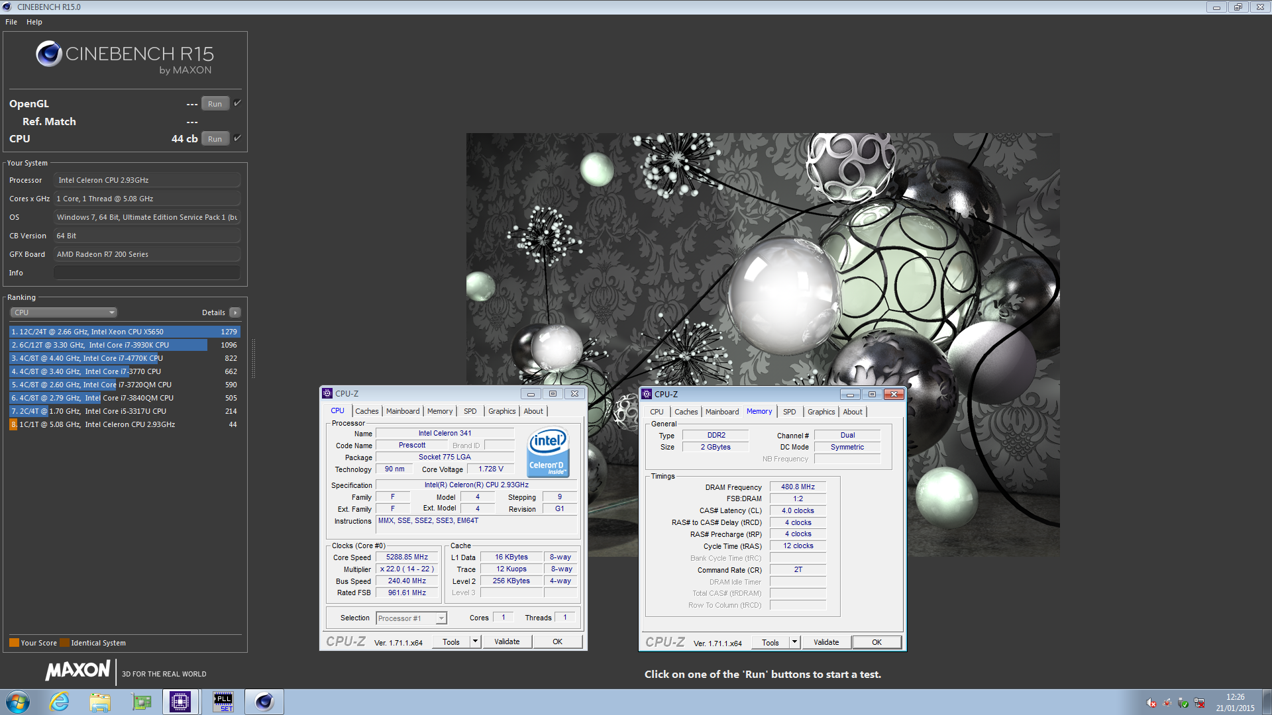Viewport: 1272px width, 715px height.
Task: Open the Help menu
Action: 34,22
